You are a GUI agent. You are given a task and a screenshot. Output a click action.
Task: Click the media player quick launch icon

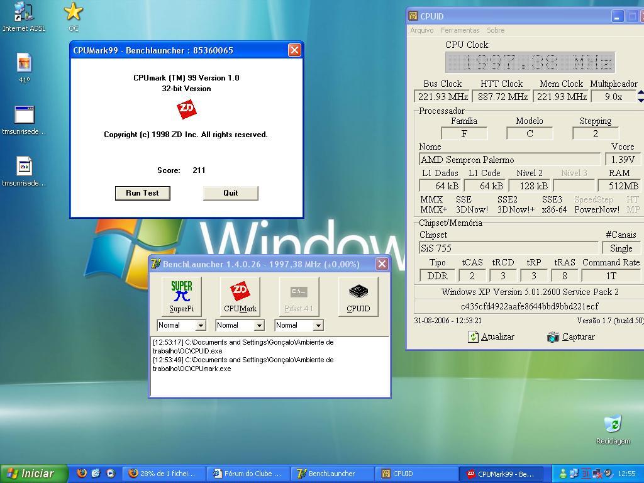pyautogui.click(x=111, y=473)
